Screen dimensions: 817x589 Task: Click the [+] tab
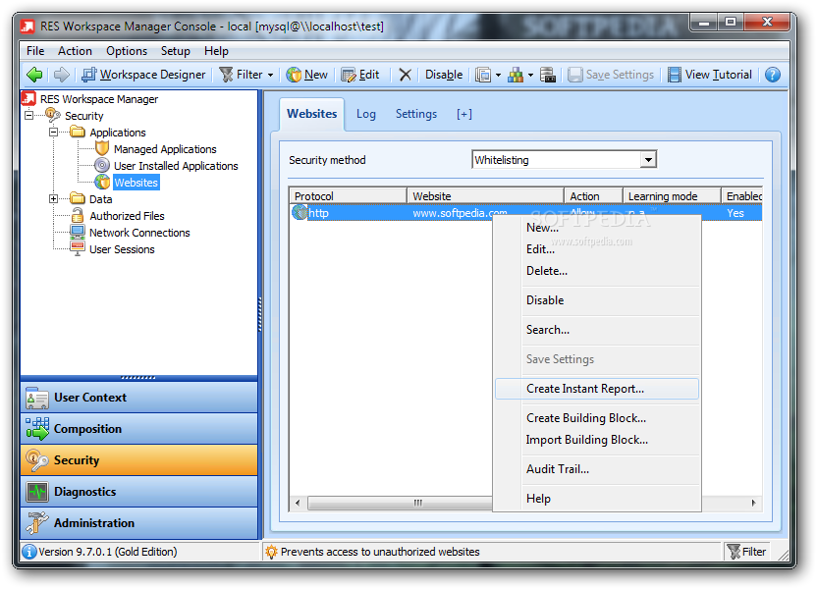click(x=464, y=114)
